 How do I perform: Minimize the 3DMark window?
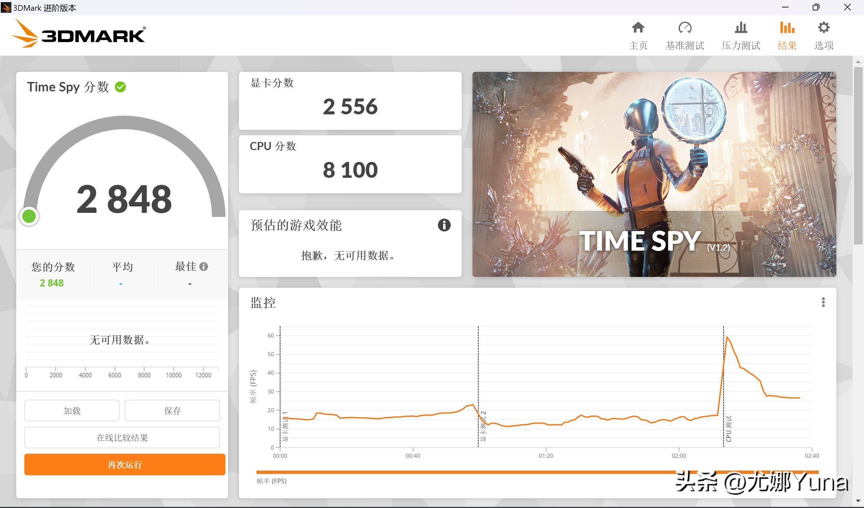tap(785, 7)
